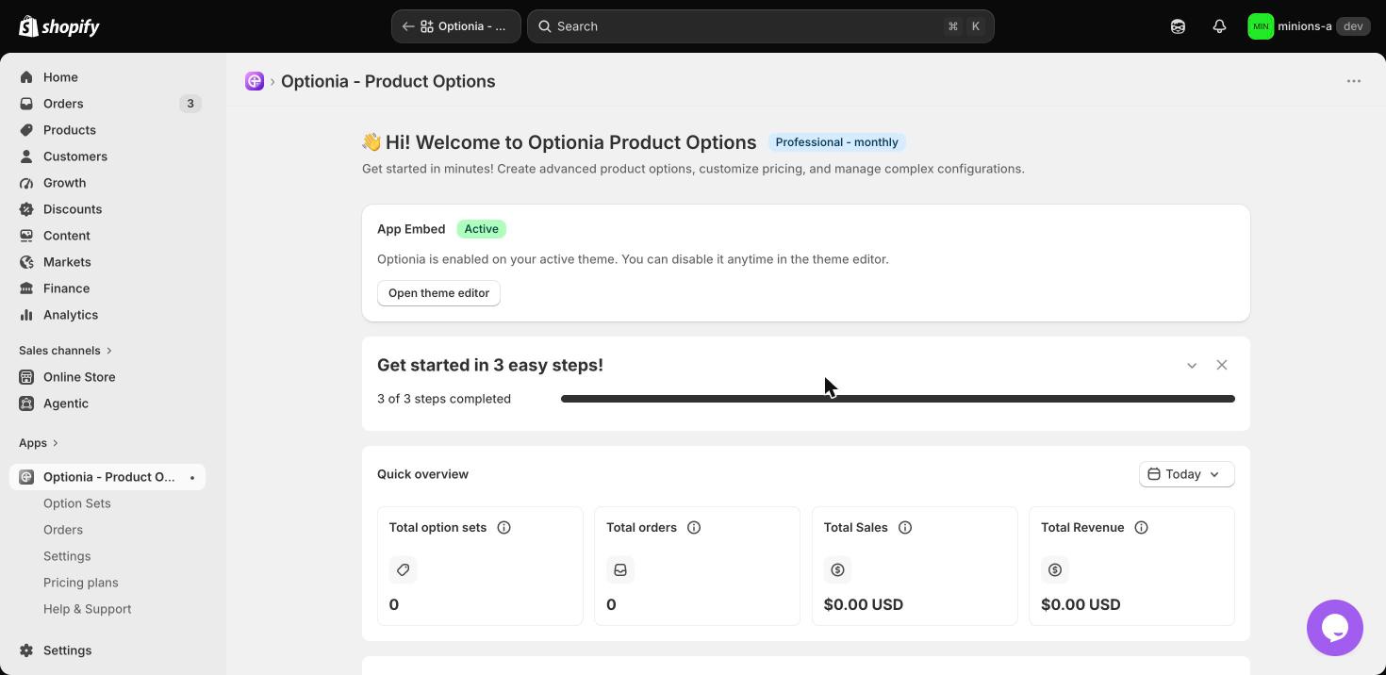Viewport: 1386px width, 675px height.
Task: Click the Agentic icon in sidebar
Action: [x=26, y=403]
